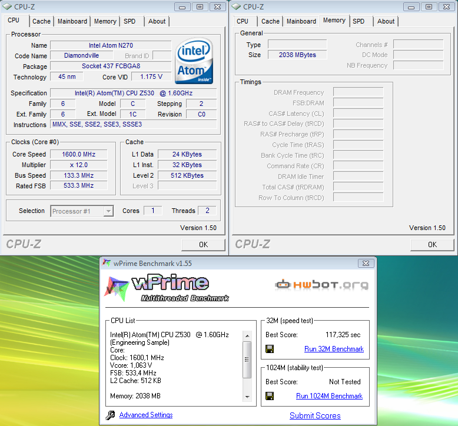The image size is (458, 426).
Task: Click the Memory Size field 2038 MBytes
Action: point(297,55)
